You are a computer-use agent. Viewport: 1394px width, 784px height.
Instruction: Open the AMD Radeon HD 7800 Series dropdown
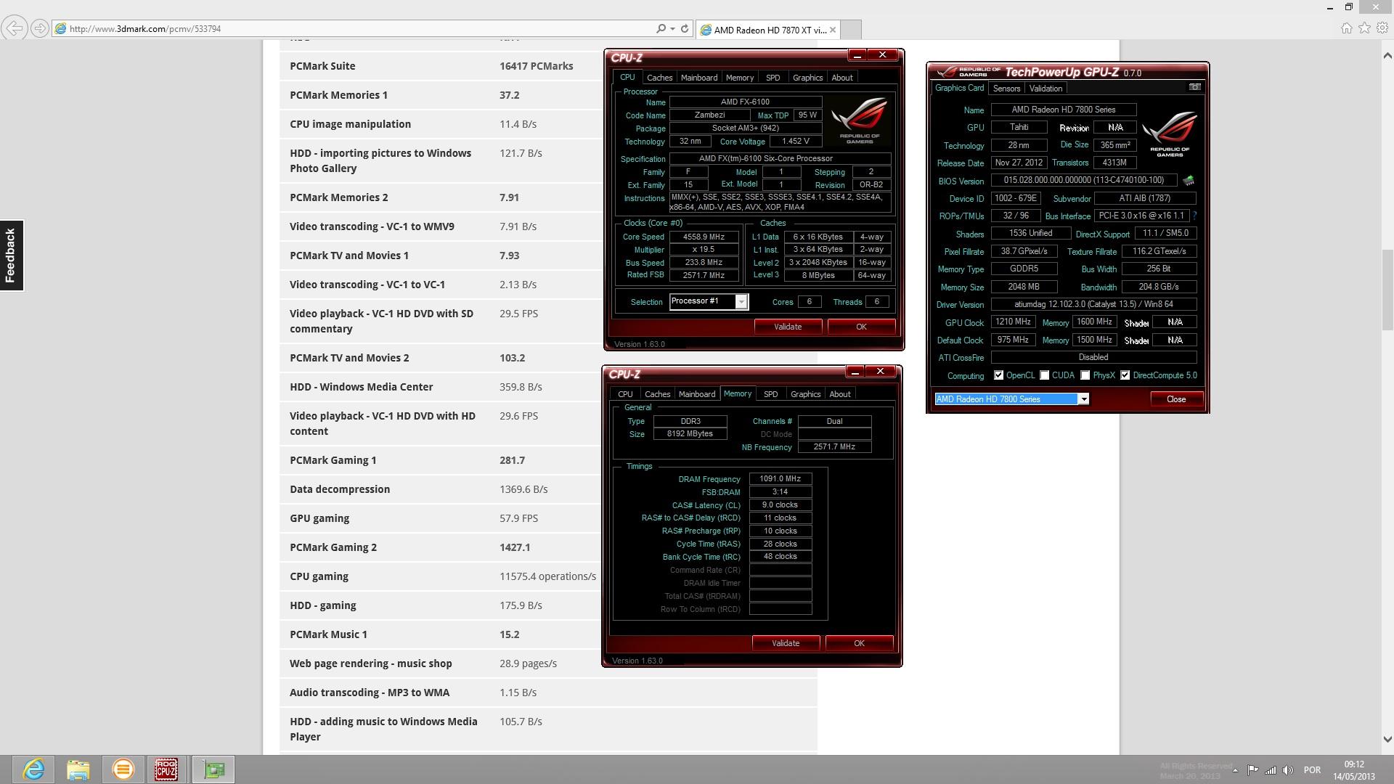point(1083,399)
